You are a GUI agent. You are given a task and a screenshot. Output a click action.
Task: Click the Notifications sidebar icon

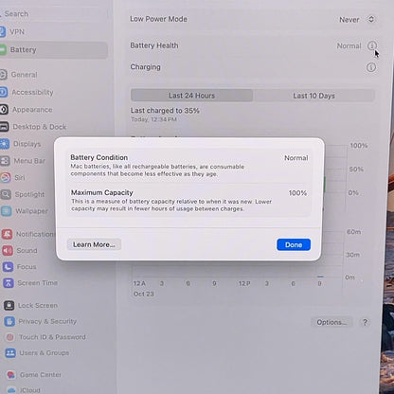(x=8, y=234)
